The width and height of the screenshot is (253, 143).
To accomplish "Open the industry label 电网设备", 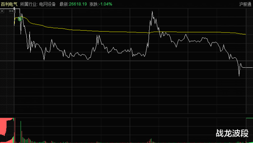I will (x=48, y=4).
